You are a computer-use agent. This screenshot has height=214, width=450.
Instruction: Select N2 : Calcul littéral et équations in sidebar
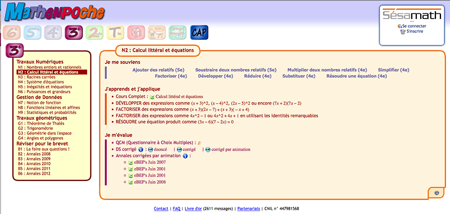point(52,72)
